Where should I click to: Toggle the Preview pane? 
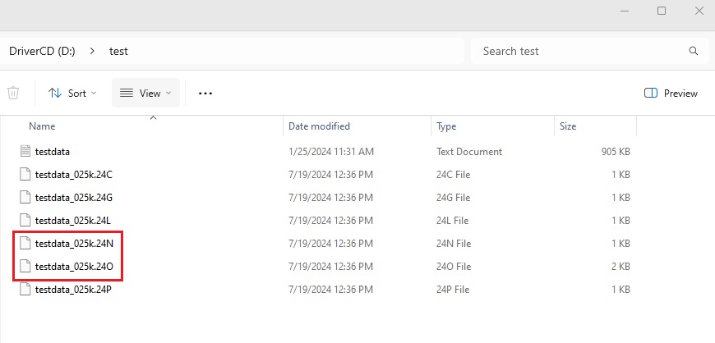pos(671,94)
